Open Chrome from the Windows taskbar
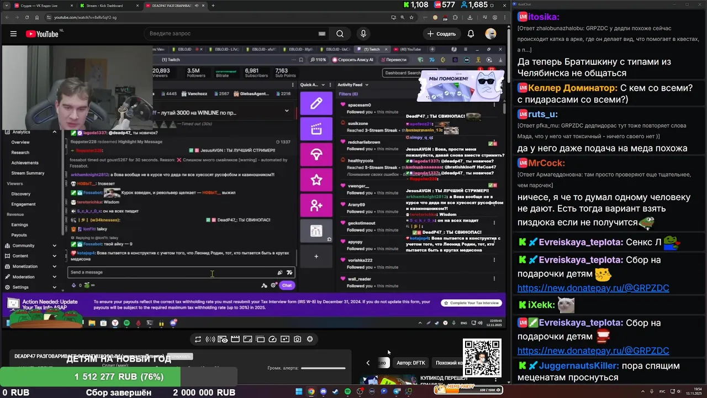This screenshot has height=398, width=707. pos(311,391)
